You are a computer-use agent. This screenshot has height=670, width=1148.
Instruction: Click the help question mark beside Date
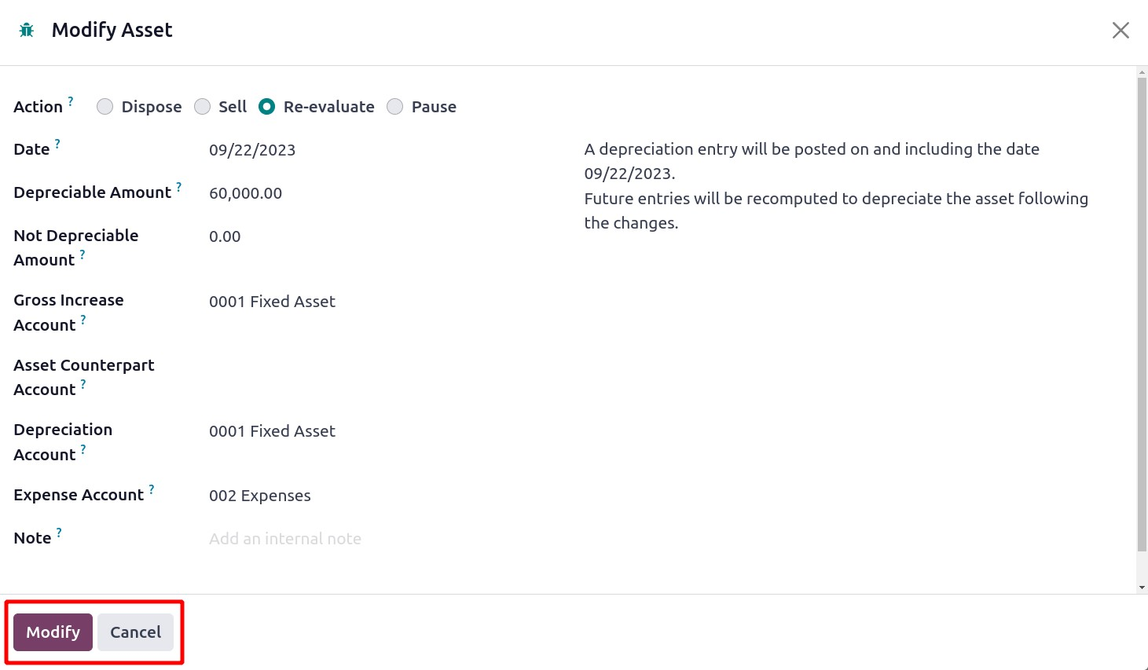coord(57,144)
